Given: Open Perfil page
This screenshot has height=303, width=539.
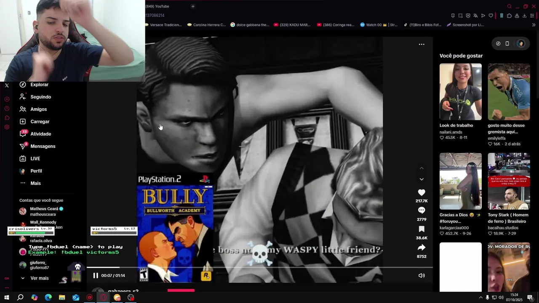Looking at the screenshot, I should [x=31, y=171].
